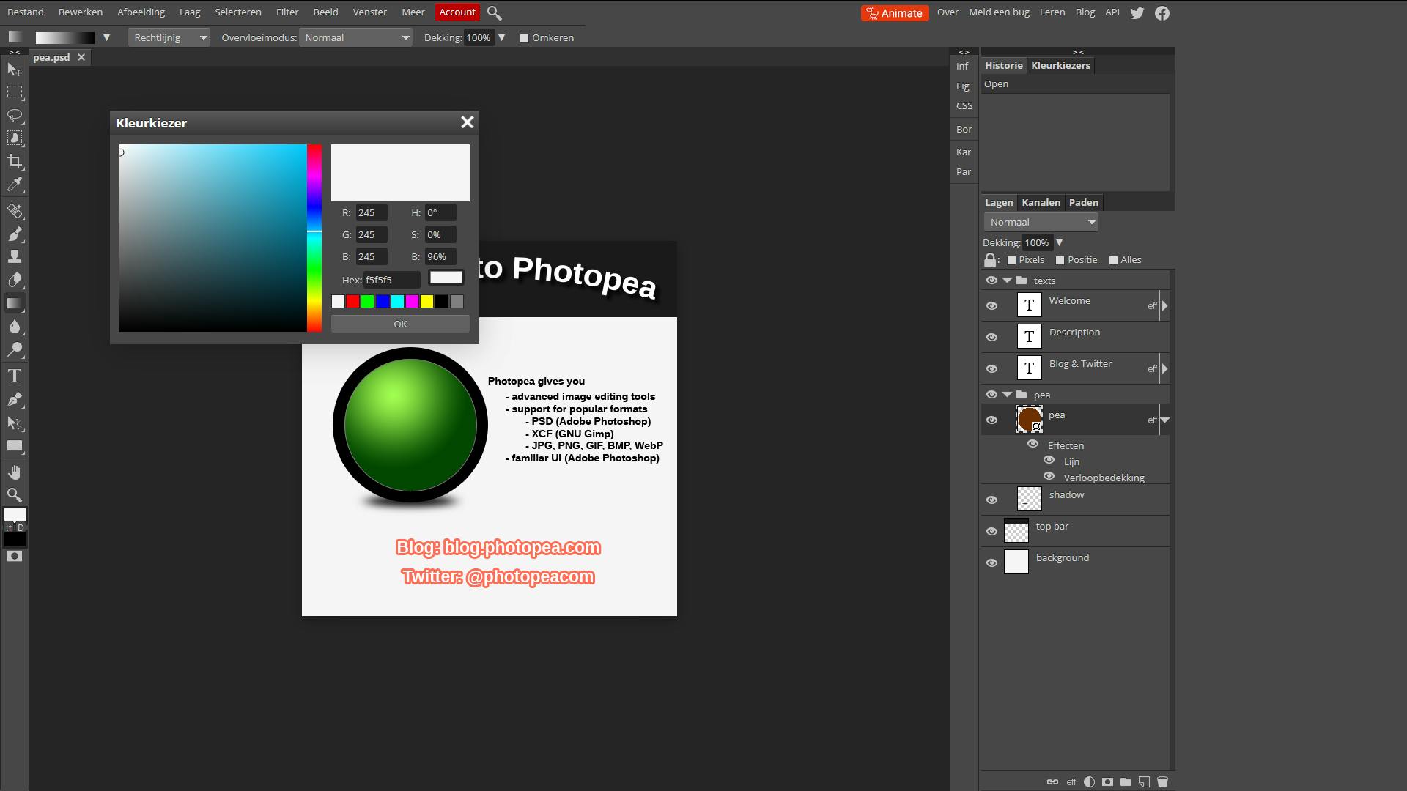Image resolution: width=1407 pixels, height=791 pixels.
Task: Delete layer with trash icon
Action: point(1162,782)
